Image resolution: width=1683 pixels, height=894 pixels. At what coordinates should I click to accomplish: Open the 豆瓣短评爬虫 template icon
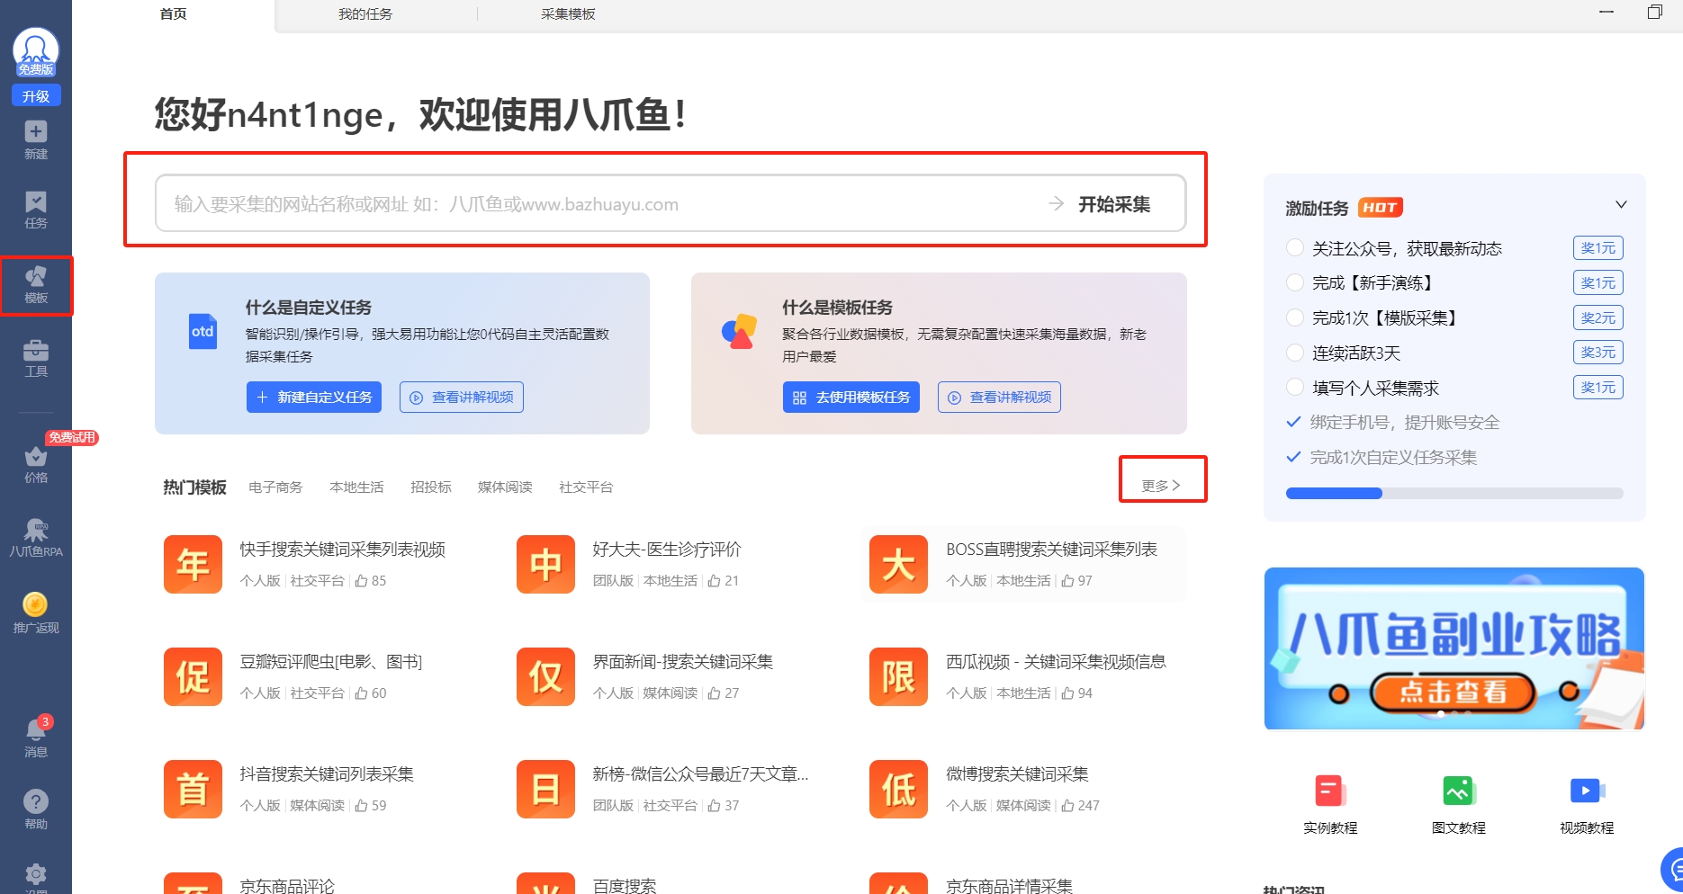[x=193, y=676]
